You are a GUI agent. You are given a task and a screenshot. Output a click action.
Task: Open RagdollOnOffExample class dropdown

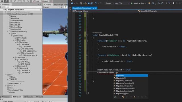click(160, 11)
